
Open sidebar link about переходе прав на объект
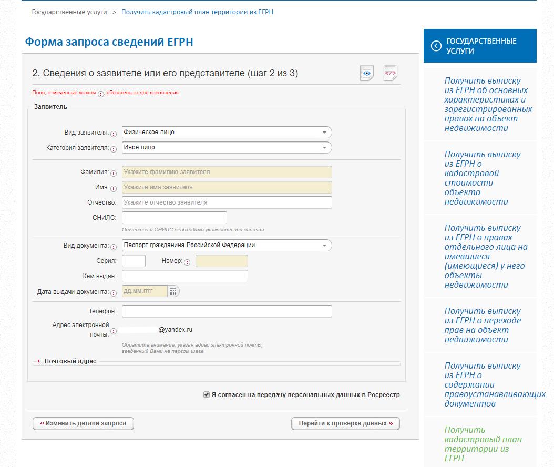click(483, 325)
